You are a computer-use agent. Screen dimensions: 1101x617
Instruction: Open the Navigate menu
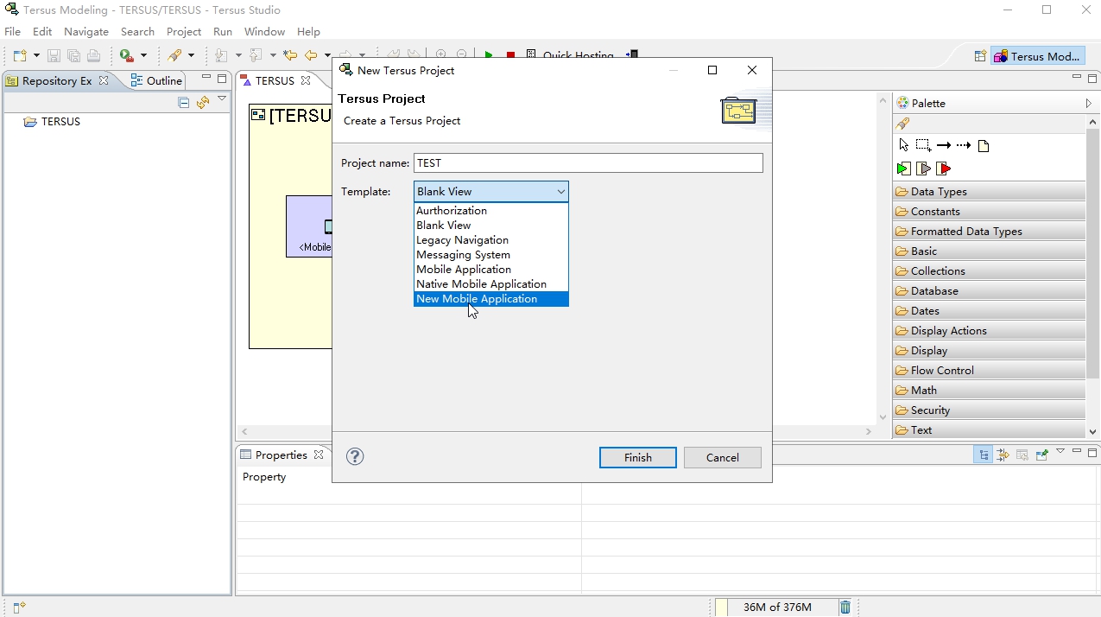click(86, 31)
